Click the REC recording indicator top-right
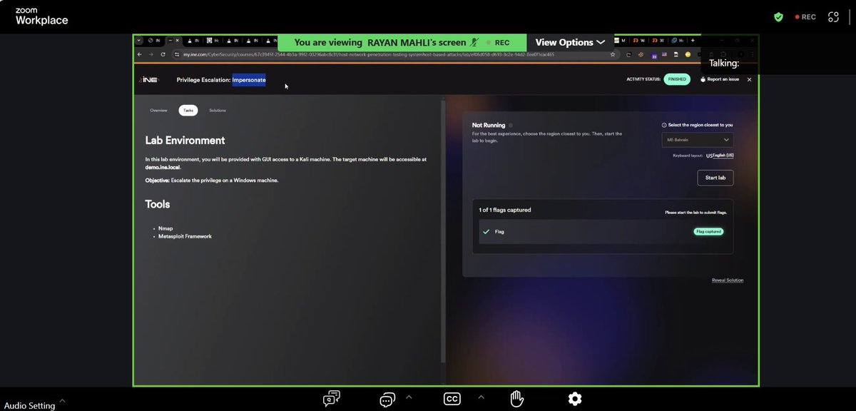The width and height of the screenshot is (856, 411). [x=805, y=17]
